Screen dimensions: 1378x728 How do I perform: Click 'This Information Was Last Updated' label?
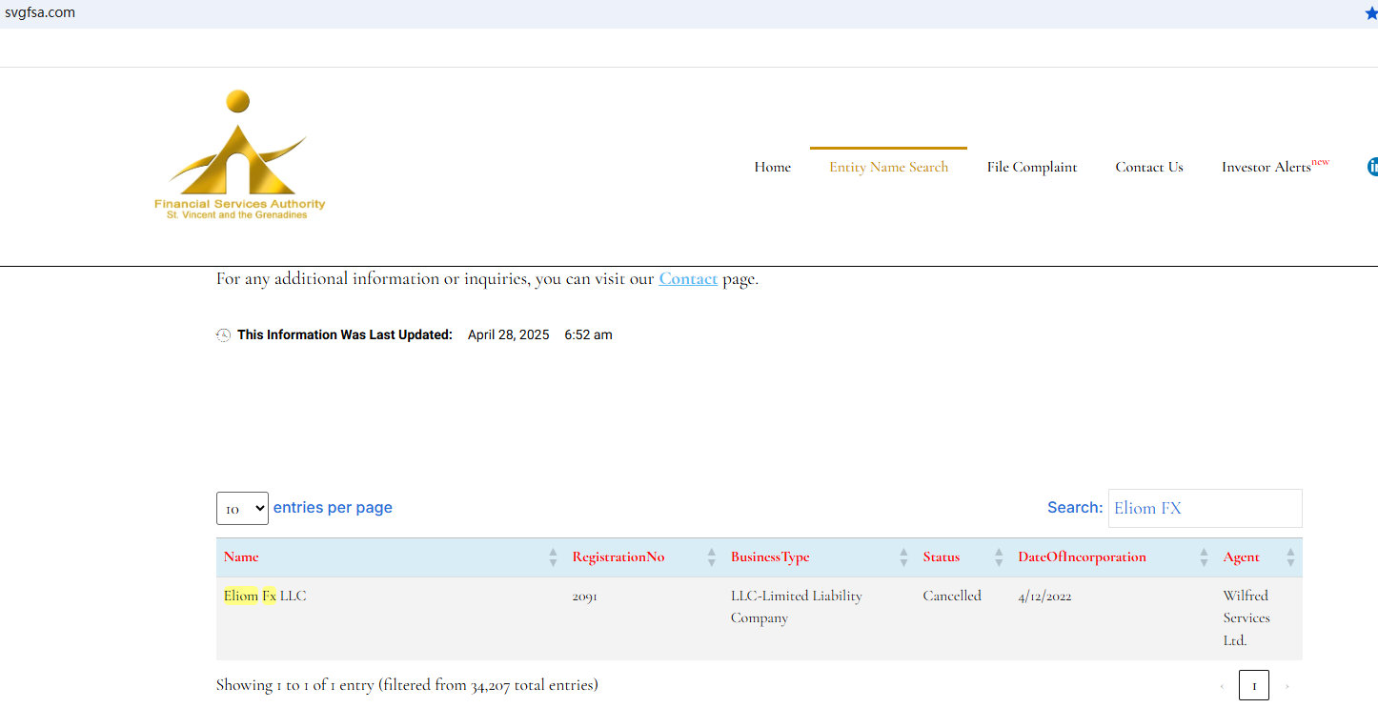pos(345,335)
